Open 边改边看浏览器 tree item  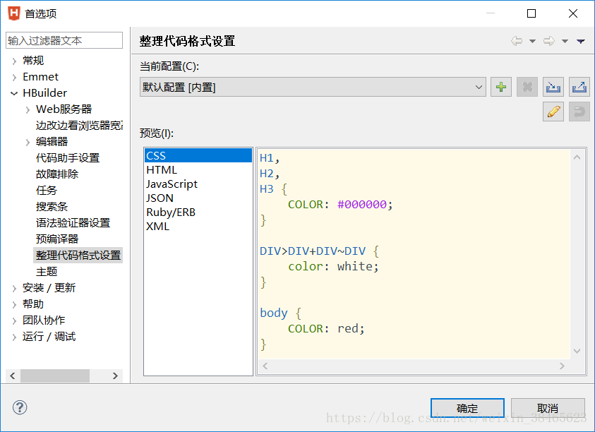[79, 125]
